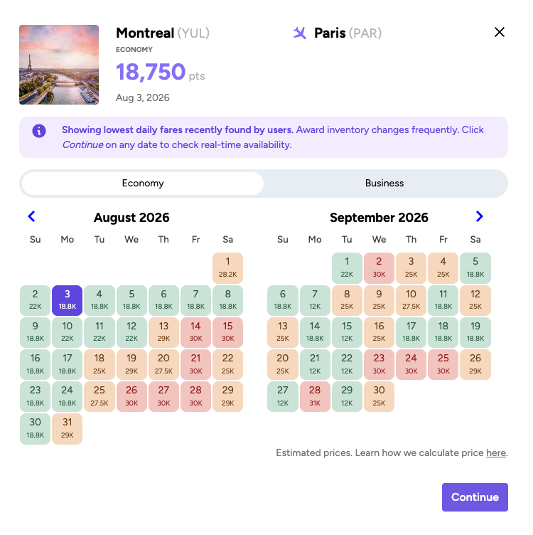Close the fare calendar dialog
The image size is (533, 535).
click(500, 32)
